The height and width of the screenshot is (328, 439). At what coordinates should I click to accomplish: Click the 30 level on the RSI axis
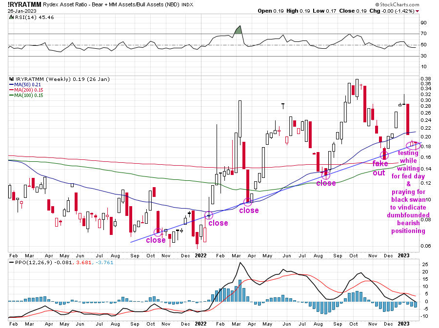pyautogui.click(x=423, y=56)
